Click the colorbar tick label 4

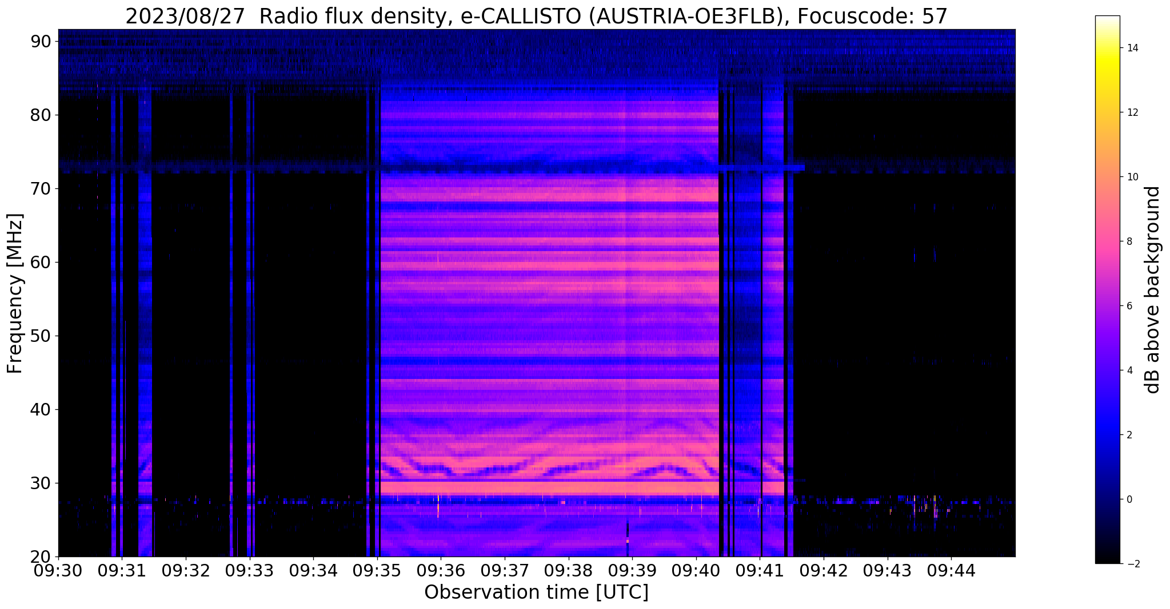tap(1128, 370)
